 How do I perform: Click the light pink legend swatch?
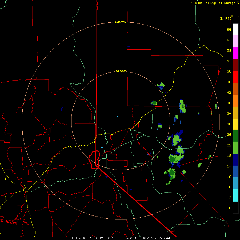[x=235, y=41]
